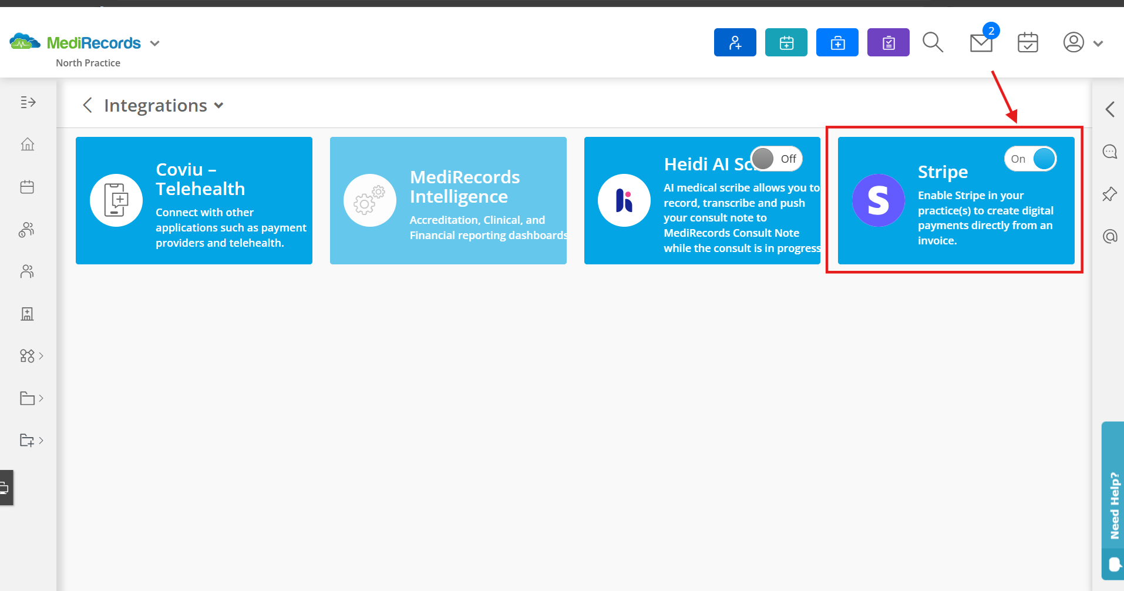Collapse the right panel chevron
The width and height of the screenshot is (1124, 591).
click(x=1109, y=109)
